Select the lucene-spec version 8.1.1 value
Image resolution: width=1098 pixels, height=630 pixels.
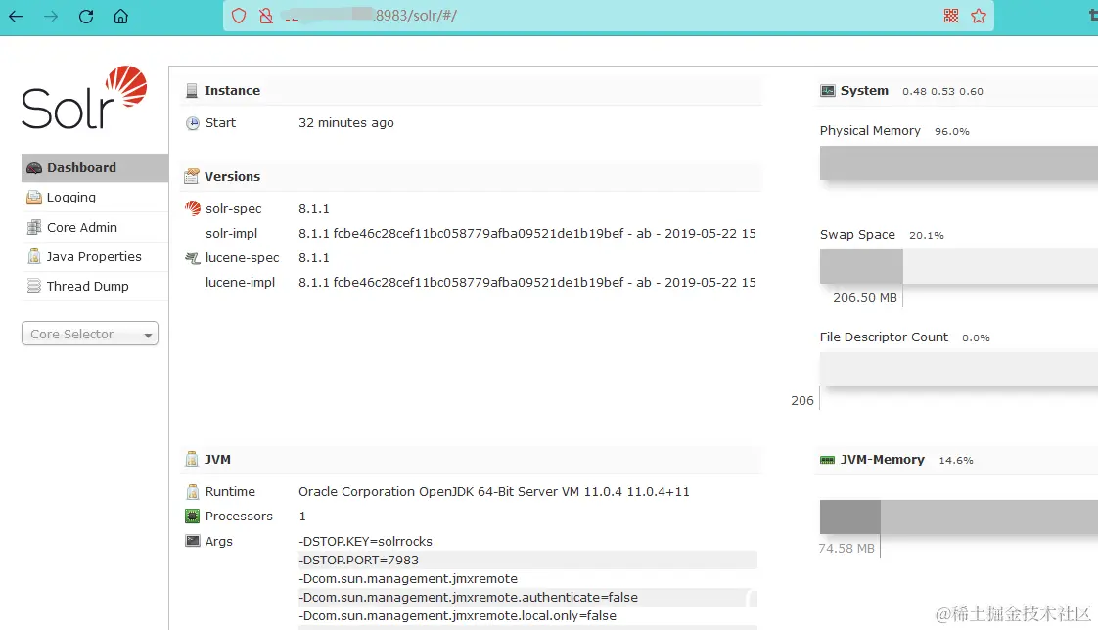point(314,258)
